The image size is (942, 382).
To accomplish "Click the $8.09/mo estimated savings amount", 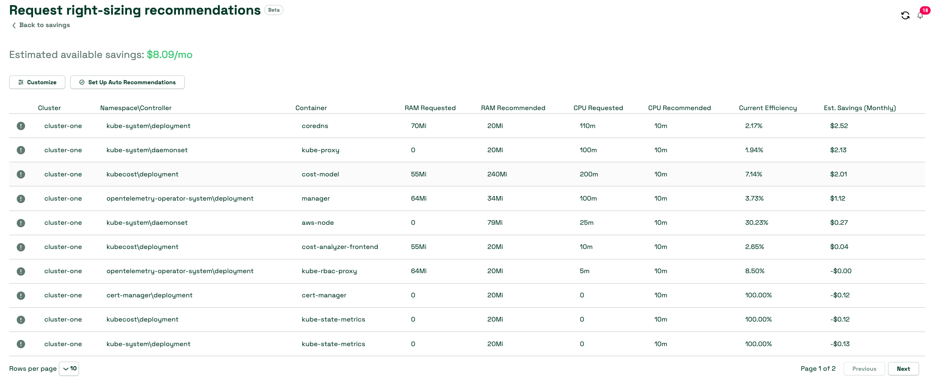I will (169, 55).
